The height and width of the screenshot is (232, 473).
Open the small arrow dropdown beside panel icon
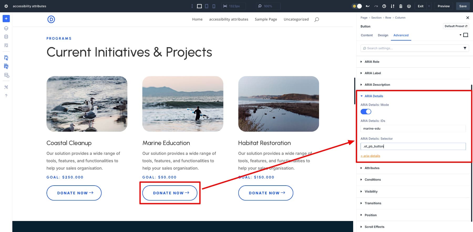(460, 35)
